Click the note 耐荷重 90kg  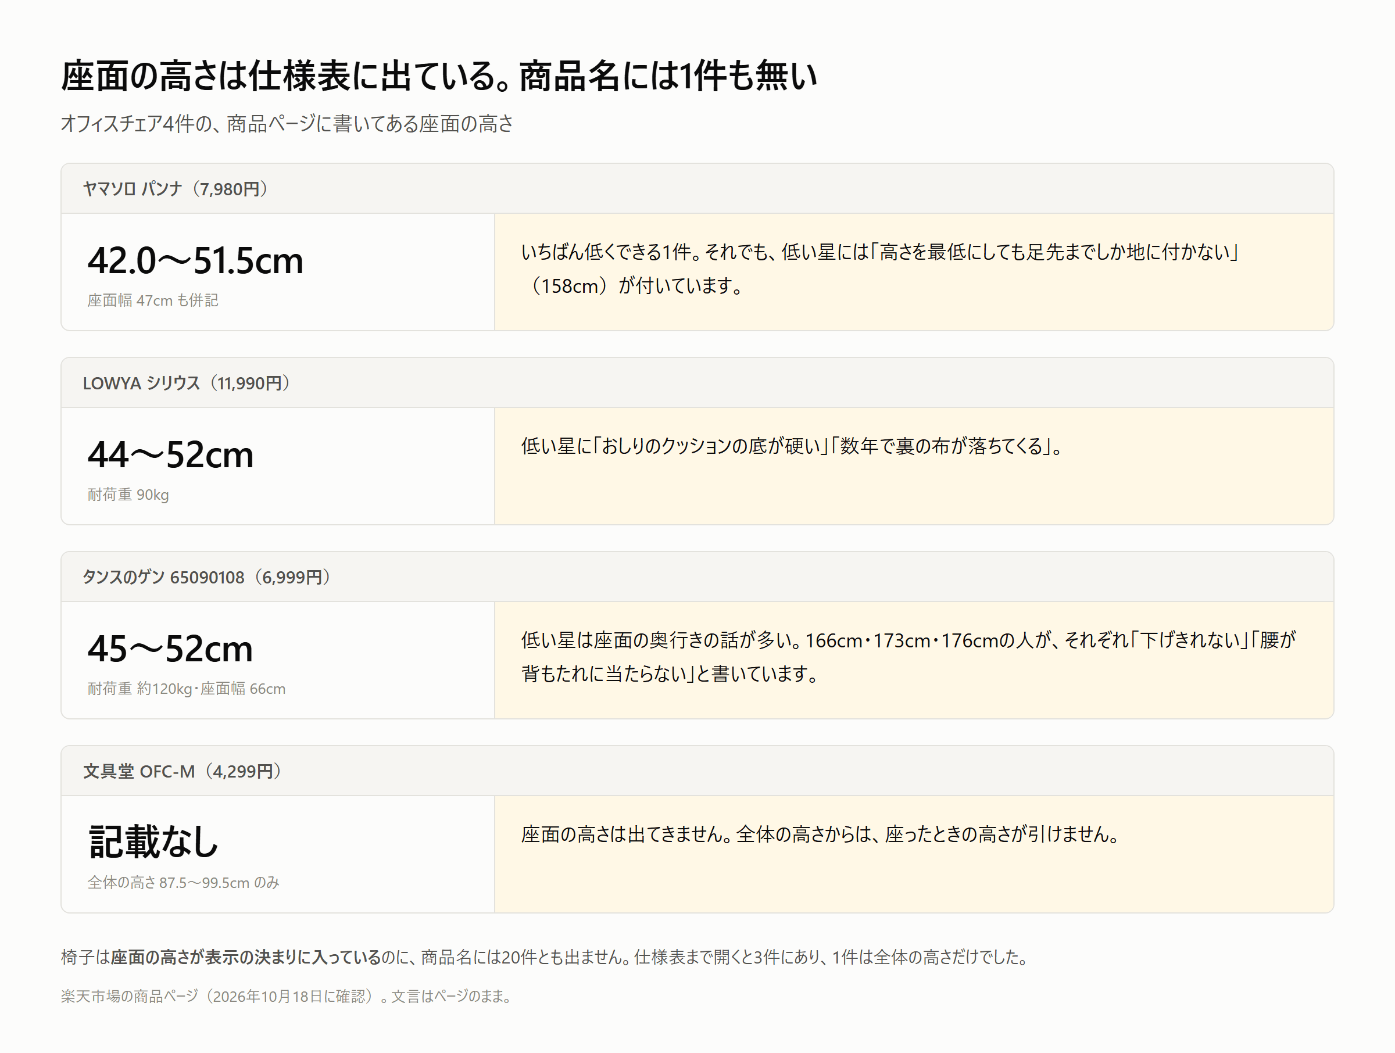128,495
